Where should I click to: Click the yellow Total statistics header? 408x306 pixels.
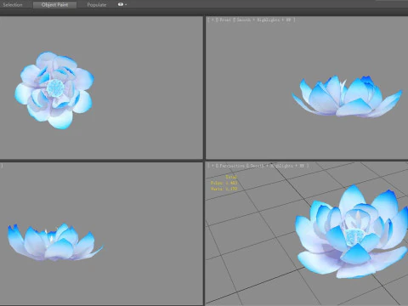231,177
